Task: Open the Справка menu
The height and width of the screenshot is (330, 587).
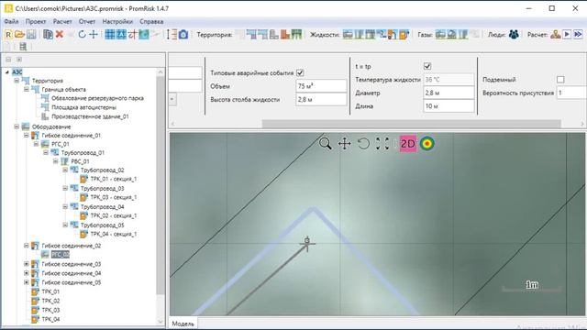Action: click(151, 21)
